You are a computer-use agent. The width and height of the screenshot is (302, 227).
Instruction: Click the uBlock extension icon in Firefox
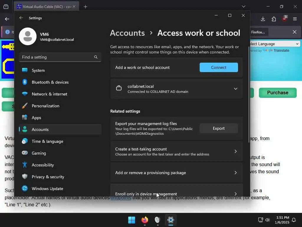285,19
